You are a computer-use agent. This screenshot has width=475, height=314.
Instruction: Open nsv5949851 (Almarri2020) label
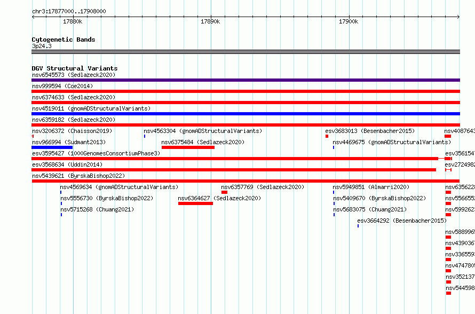pos(371,187)
